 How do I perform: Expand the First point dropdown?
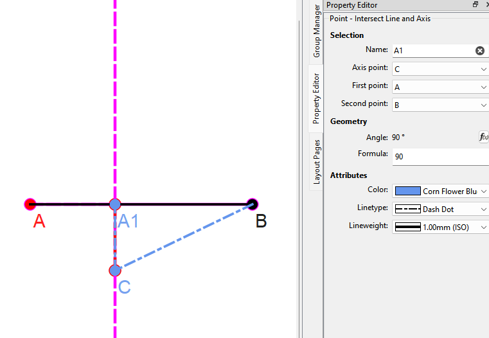point(440,87)
